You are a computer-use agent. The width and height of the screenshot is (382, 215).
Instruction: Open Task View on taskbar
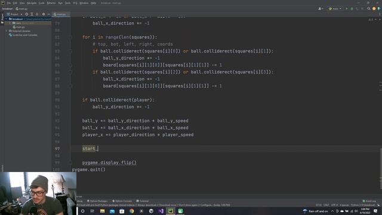click(x=93, y=211)
